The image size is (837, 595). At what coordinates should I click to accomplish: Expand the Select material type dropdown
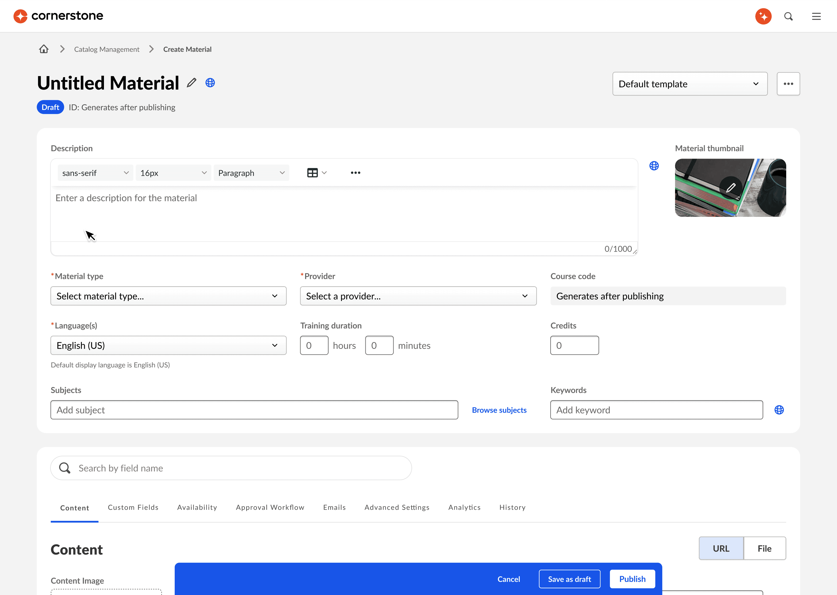tap(168, 296)
